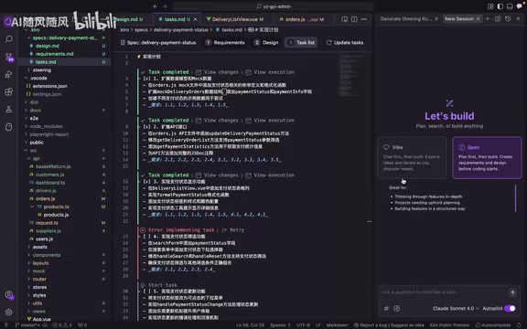Close the tasks.md editor tab
Viewport: 527px width, 329px height.
click(195, 19)
